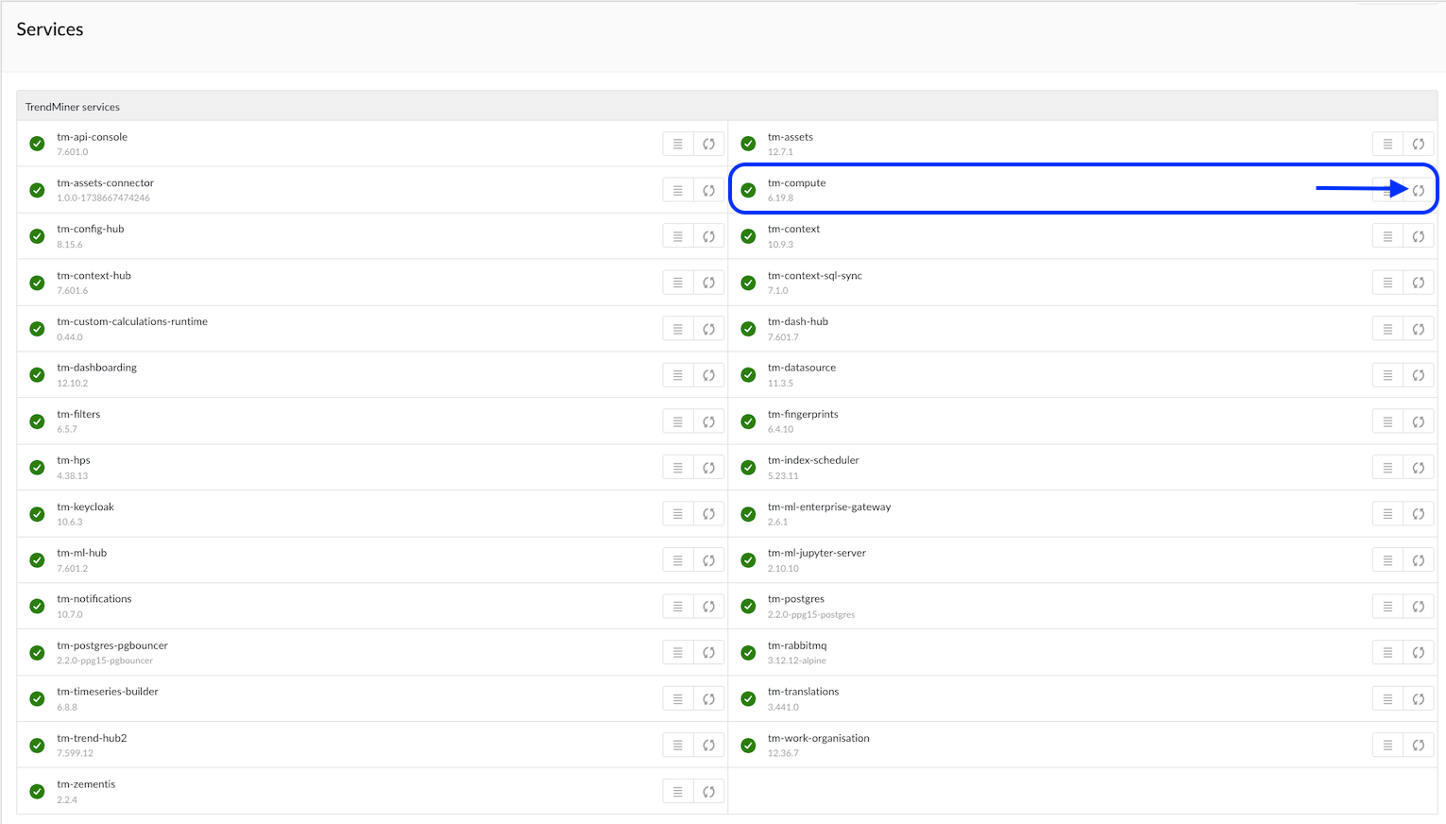This screenshot has width=1446, height=824.
Task: Restart tm-translations service
Action: pyautogui.click(x=1419, y=699)
